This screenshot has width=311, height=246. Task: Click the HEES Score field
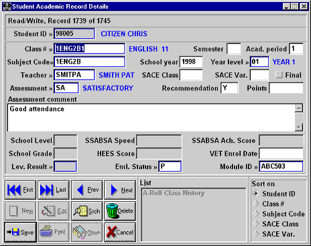tap(159, 153)
